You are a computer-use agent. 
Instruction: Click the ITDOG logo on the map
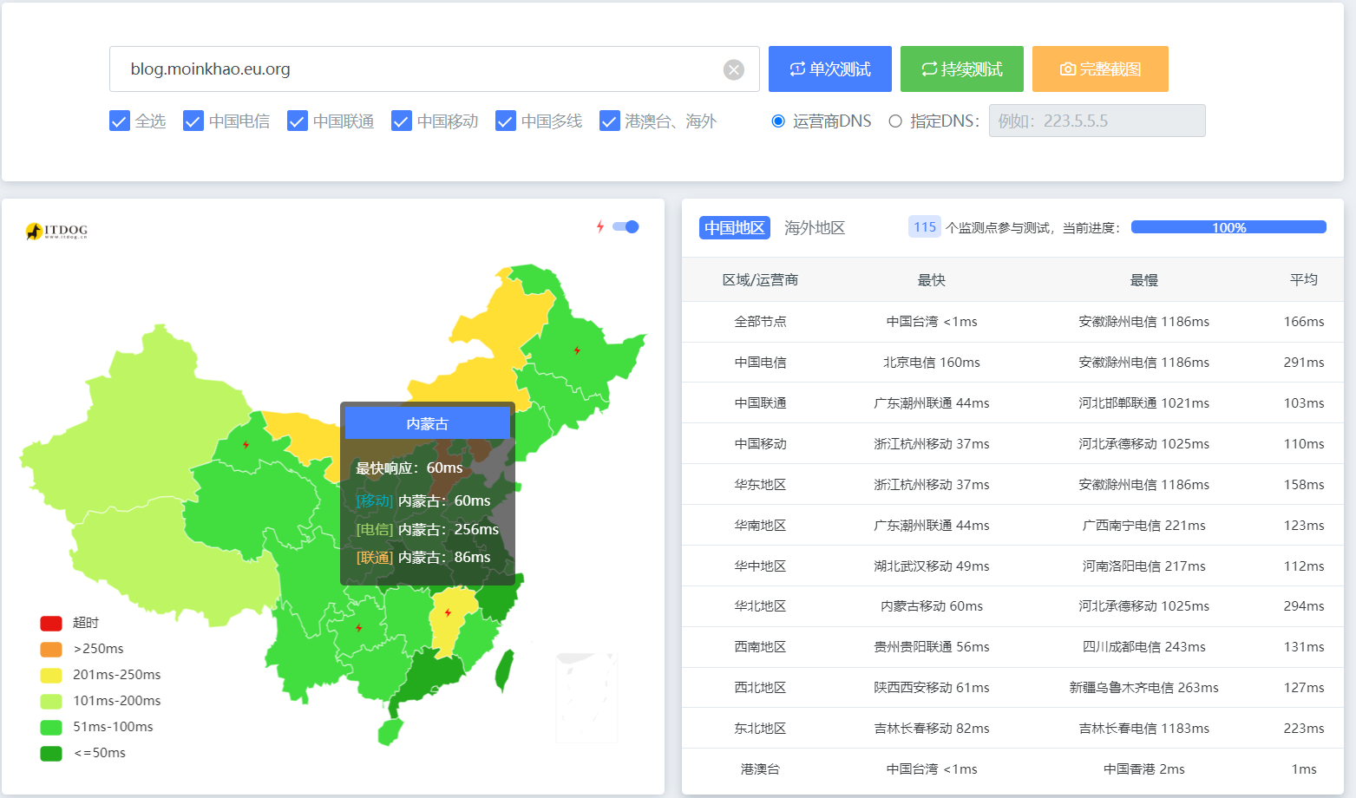56,231
